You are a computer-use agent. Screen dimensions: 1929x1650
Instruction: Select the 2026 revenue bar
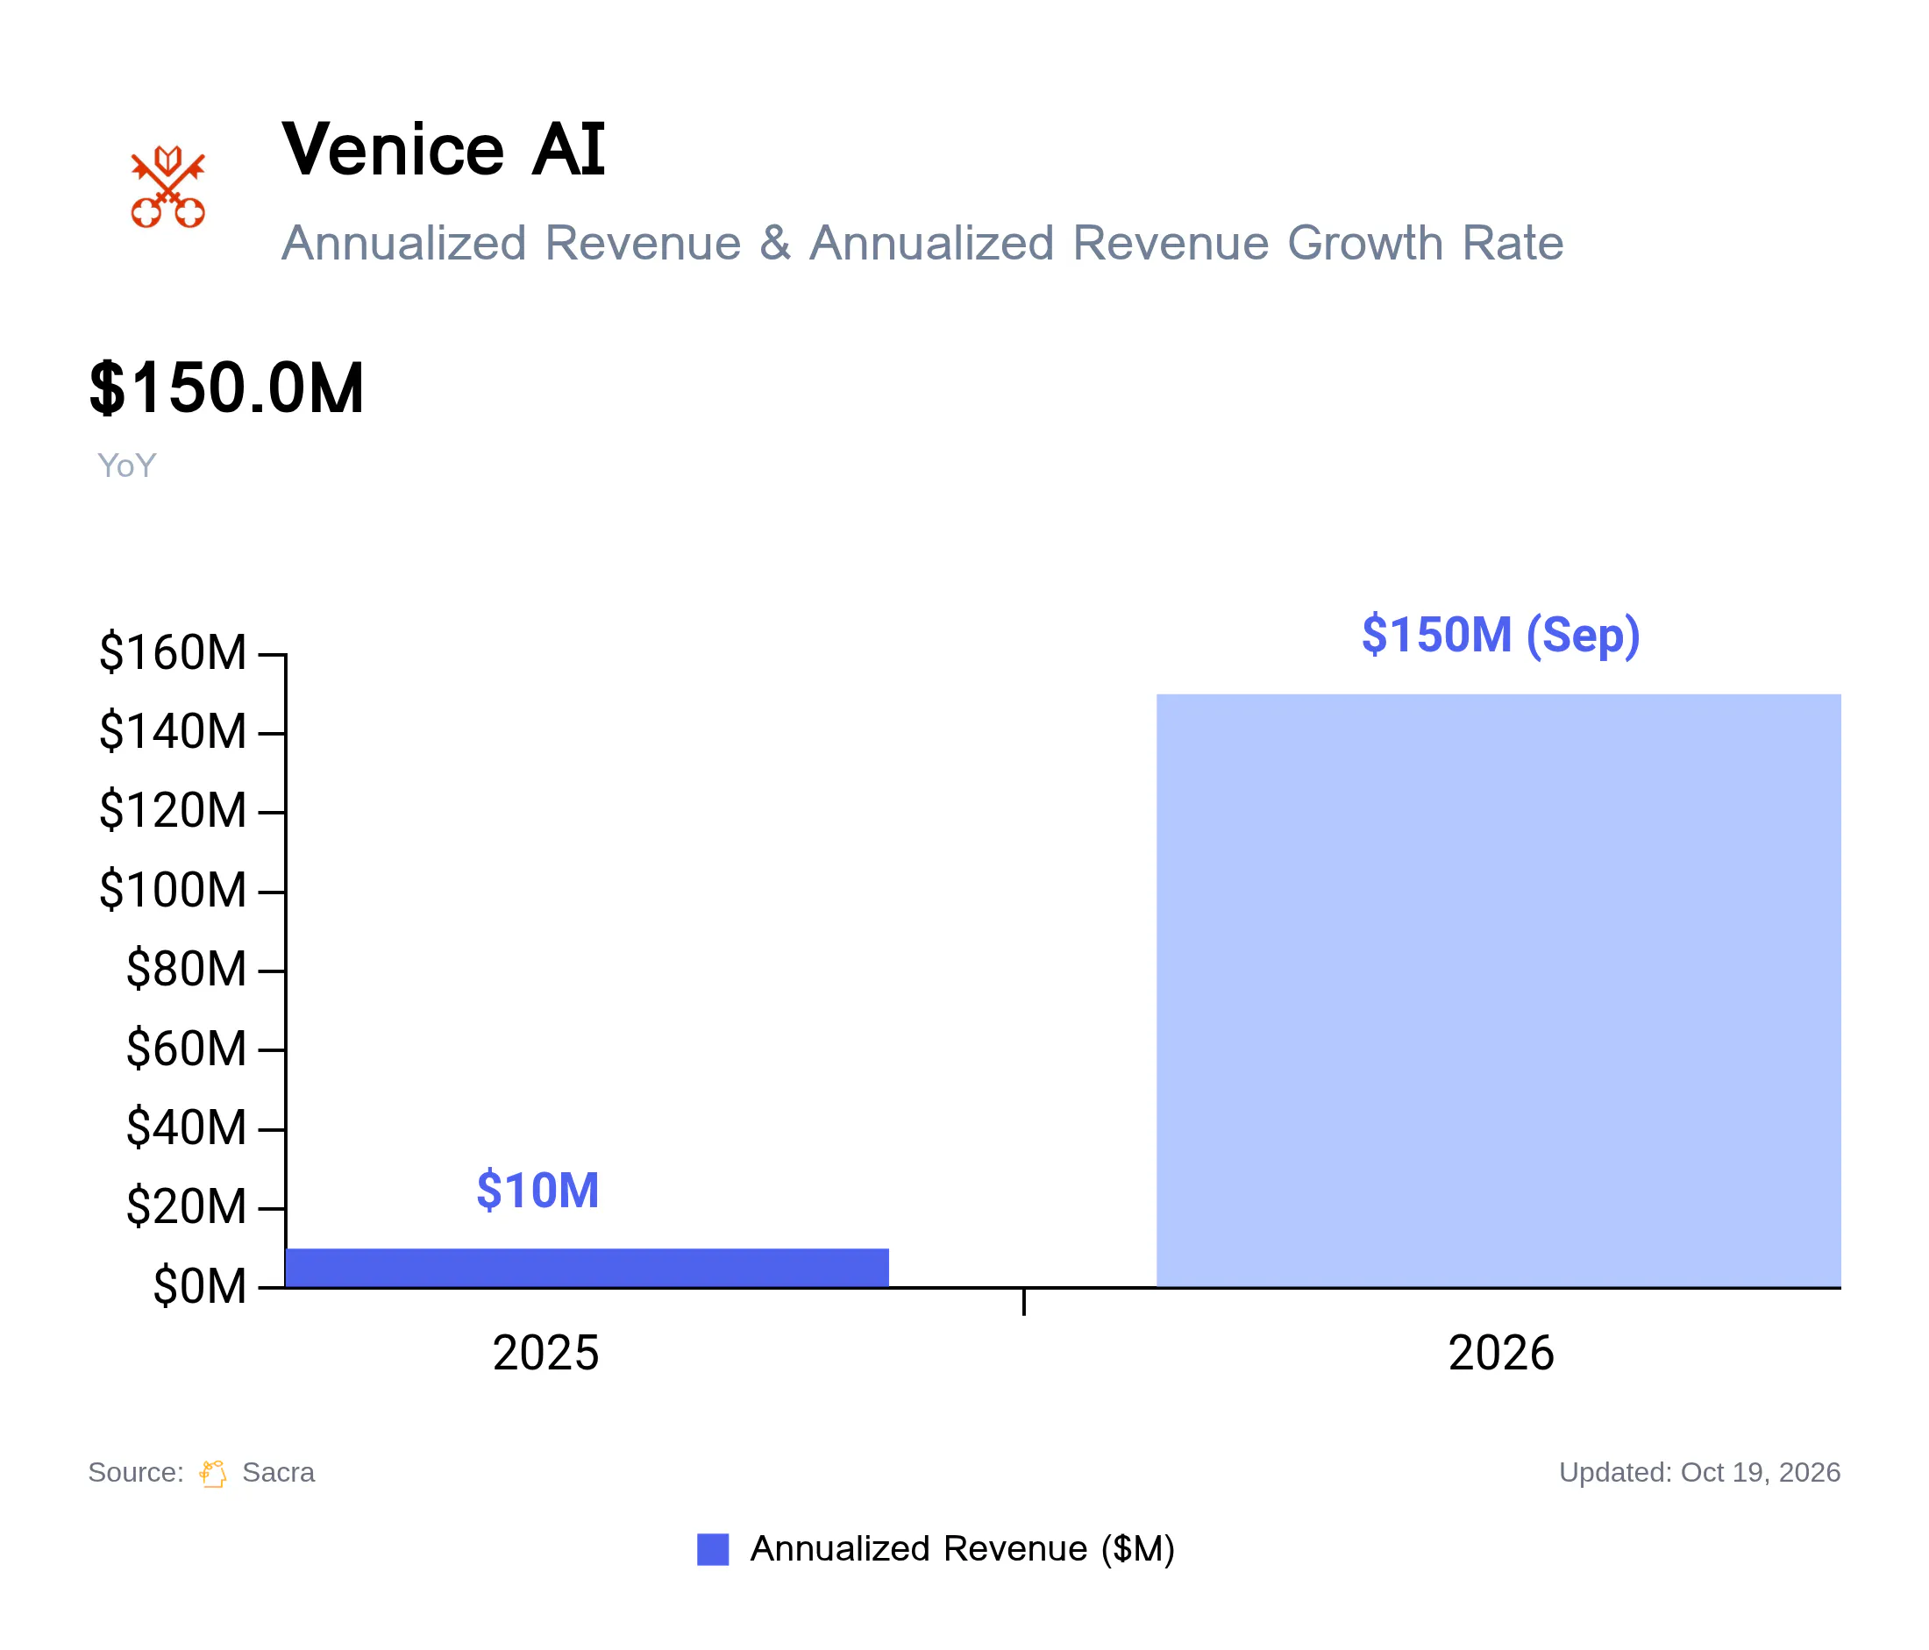tap(1498, 990)
